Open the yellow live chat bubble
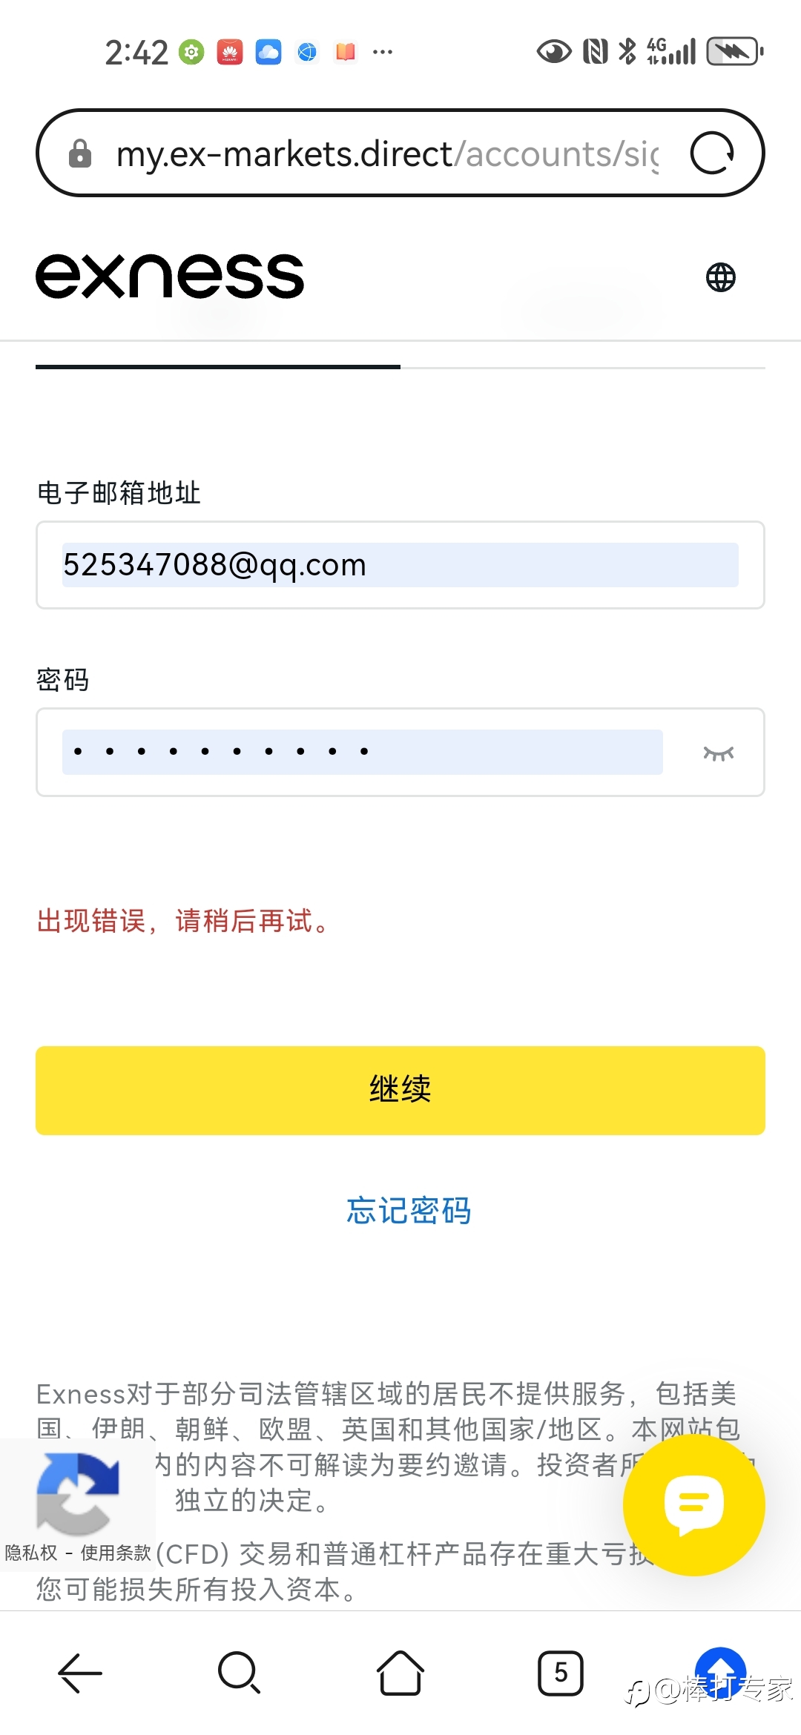Image resolution: width=801 pixels, height=1735 pixels. point(693,1504)
